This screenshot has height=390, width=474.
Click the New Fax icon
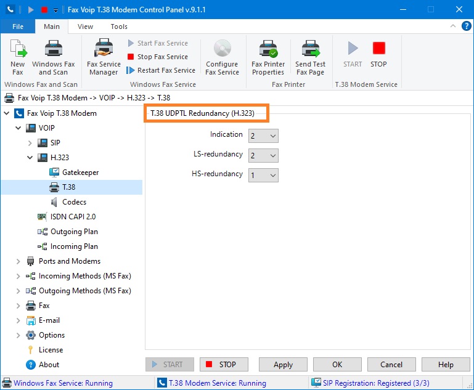pyautogui.click(x=18, y=49)
